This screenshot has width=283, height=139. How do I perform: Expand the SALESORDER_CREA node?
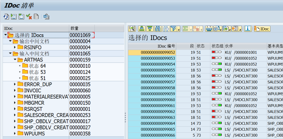(x=15, y=115)
